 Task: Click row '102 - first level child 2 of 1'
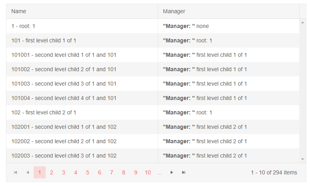point(44,112)
